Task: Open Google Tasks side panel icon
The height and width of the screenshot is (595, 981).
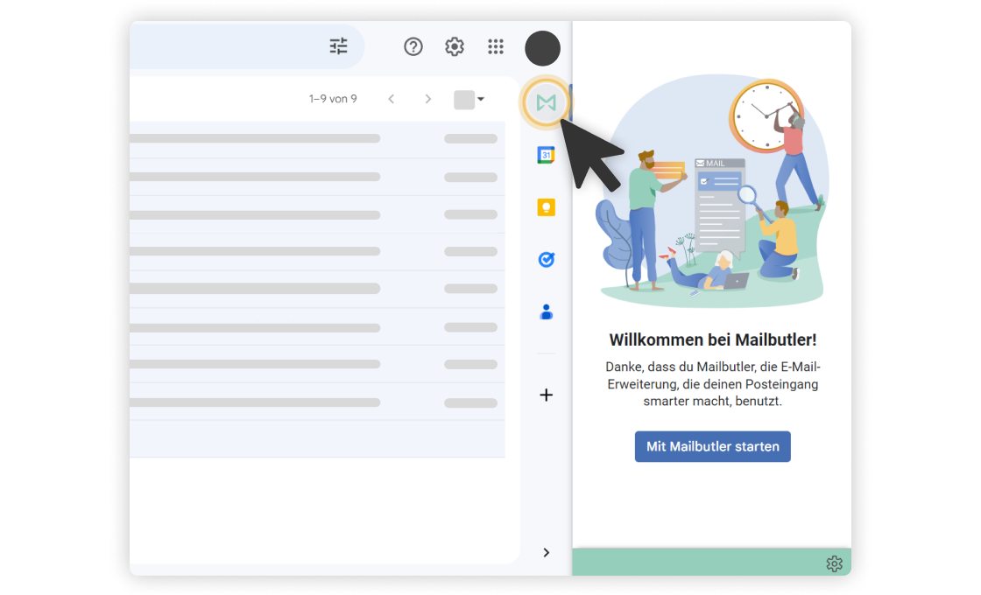Action: tap(547, 259)
